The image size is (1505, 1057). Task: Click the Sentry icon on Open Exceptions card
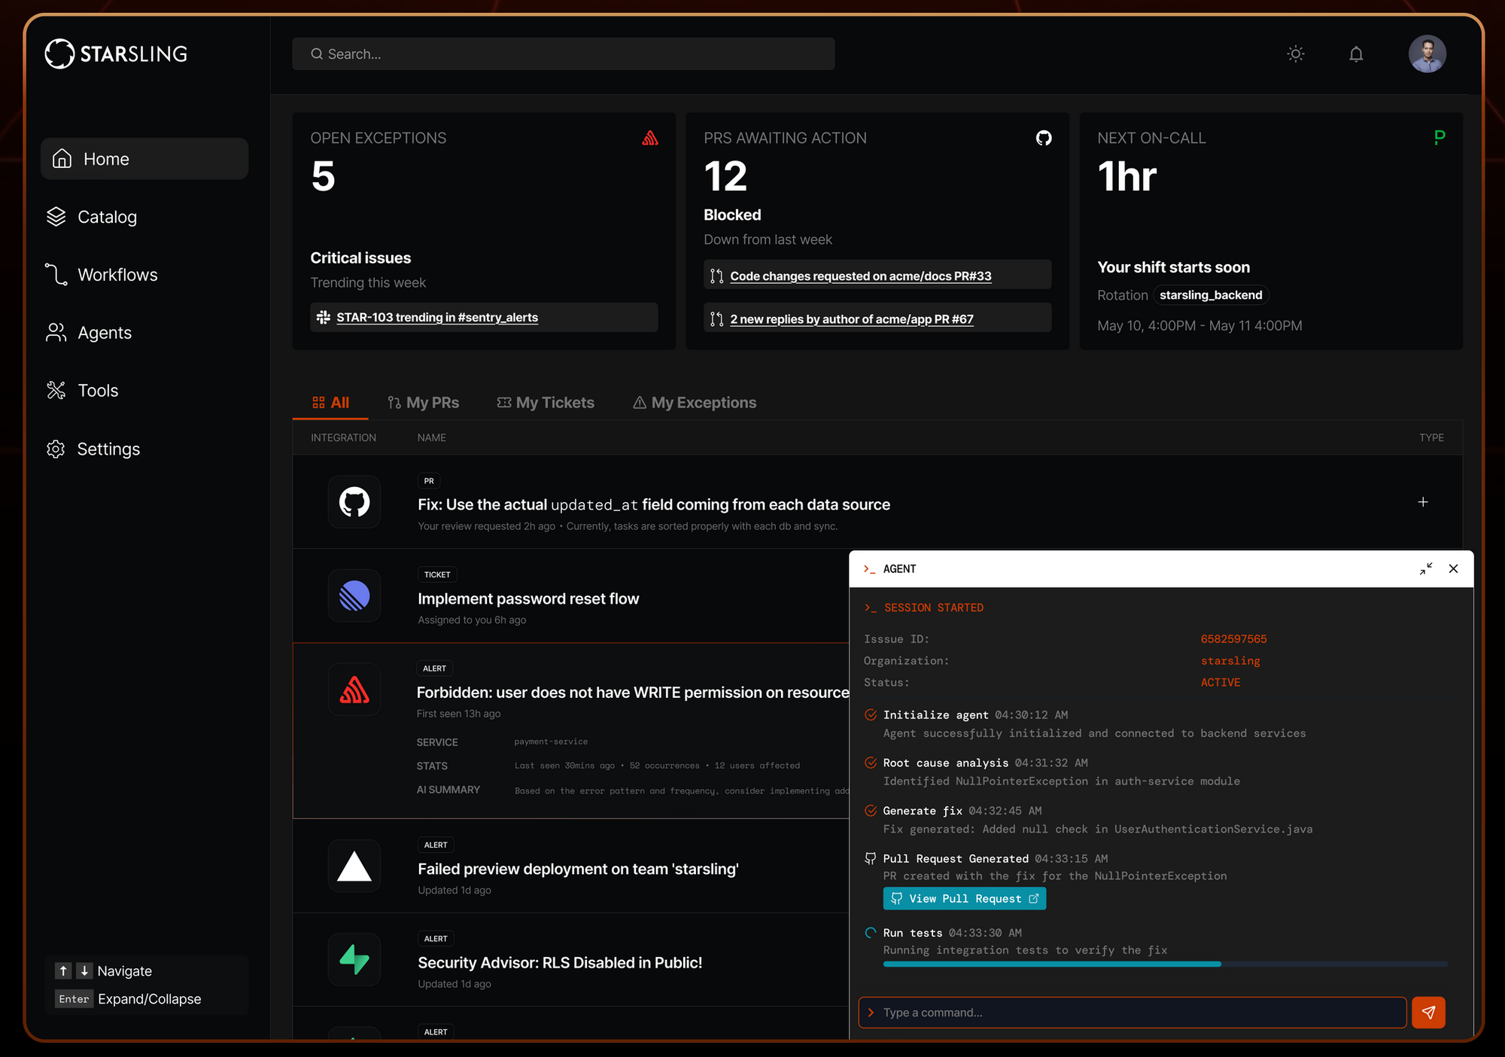tap(650, 138)
